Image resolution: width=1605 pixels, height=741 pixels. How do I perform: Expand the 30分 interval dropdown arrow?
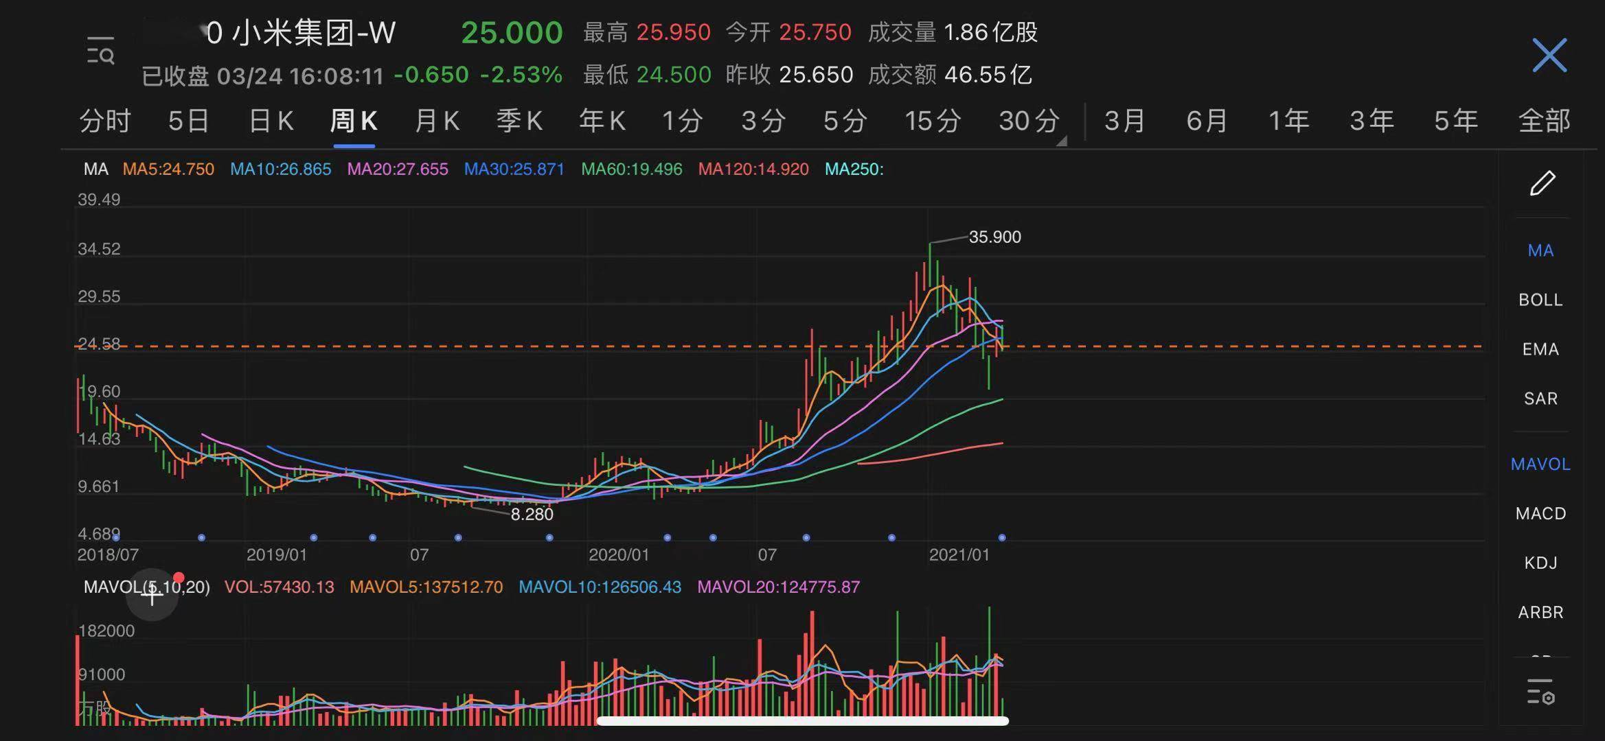pyautogui.click(x=1061, y=141)
